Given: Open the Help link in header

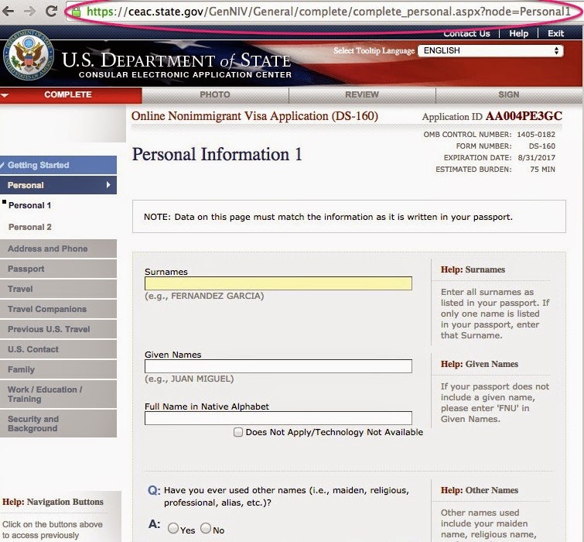Looking at the screenshot, I should click(x=518, y=33).
